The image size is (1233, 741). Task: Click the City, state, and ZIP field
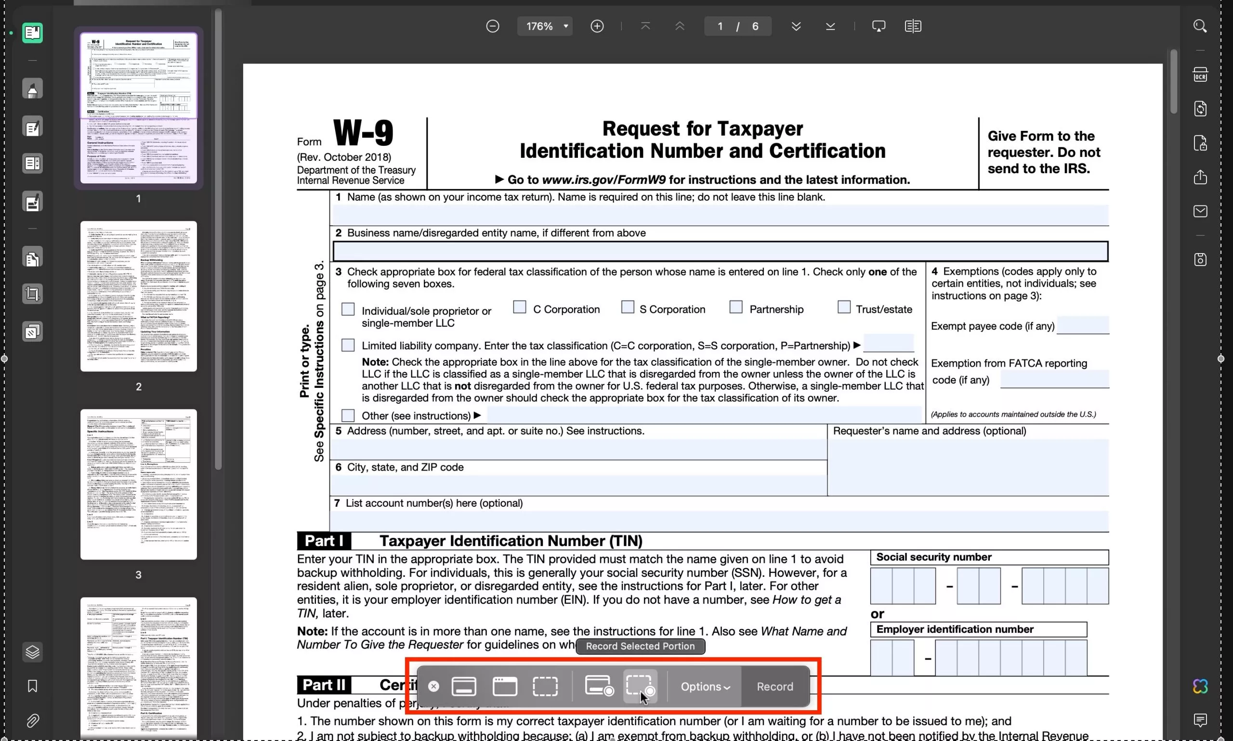[579, 485]
